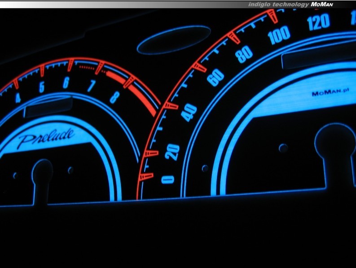Image resolution: width=356 pixels, height=268 pixels.
Task: Click the Prelude script logo
Action: tap(45, 138)
